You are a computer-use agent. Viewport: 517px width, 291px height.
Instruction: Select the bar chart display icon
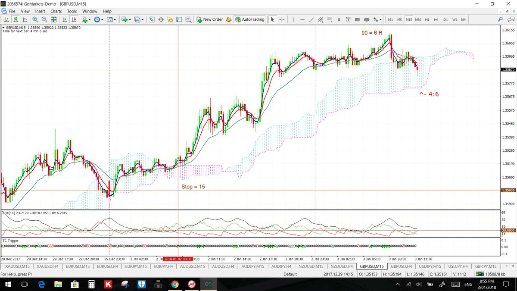6,19
